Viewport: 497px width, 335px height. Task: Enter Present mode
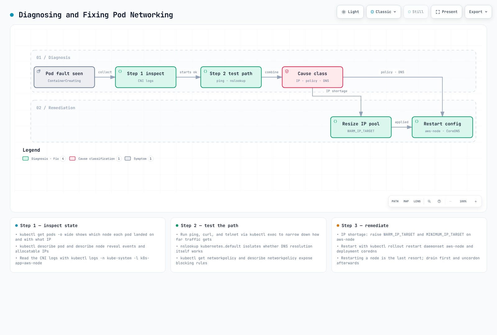446,12
